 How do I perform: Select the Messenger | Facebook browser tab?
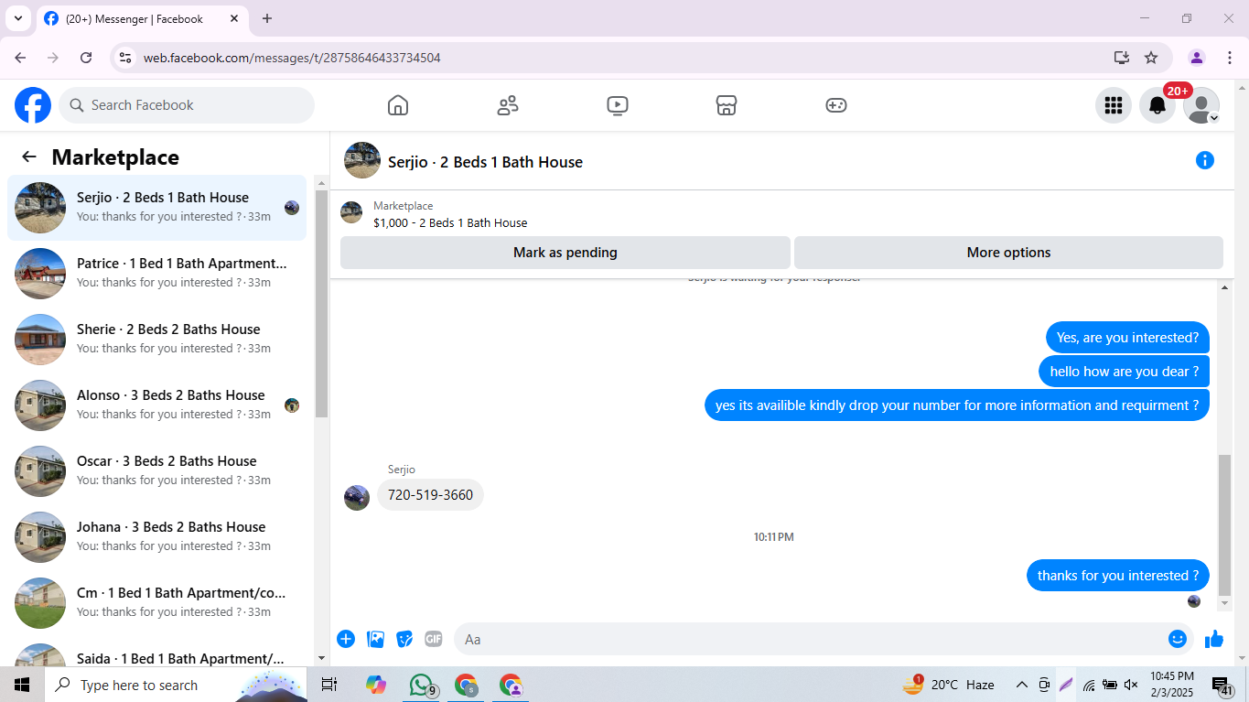pyautogui.click(x=142, y=18)
